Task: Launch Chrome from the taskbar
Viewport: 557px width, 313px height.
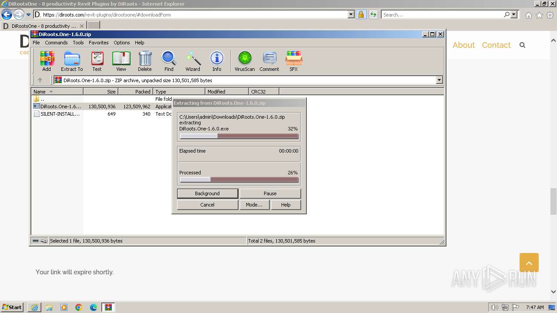Action: (x=79, y=307)
